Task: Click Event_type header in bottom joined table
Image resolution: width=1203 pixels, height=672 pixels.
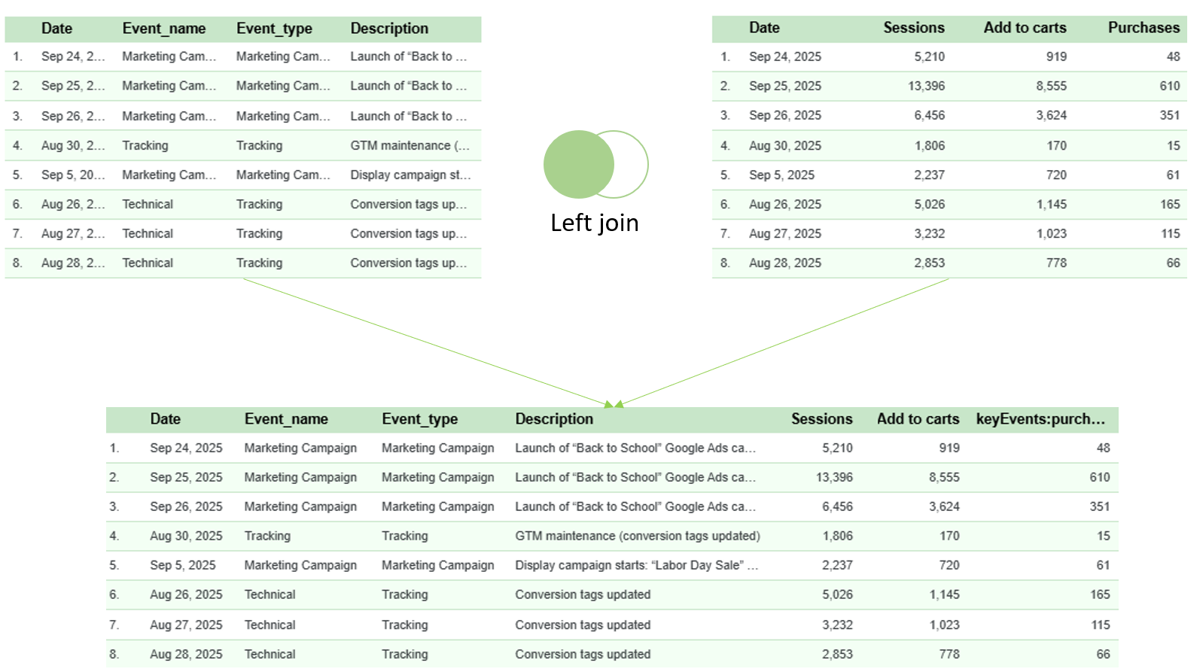Action: point(419,419)
